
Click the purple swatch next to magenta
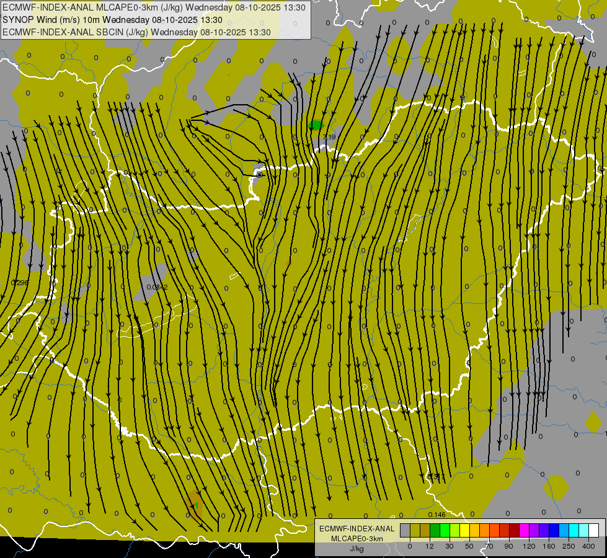click(534, 530)
